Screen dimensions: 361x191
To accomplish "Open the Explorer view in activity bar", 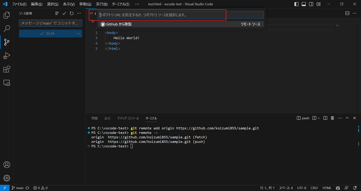I will pos(6,15).
